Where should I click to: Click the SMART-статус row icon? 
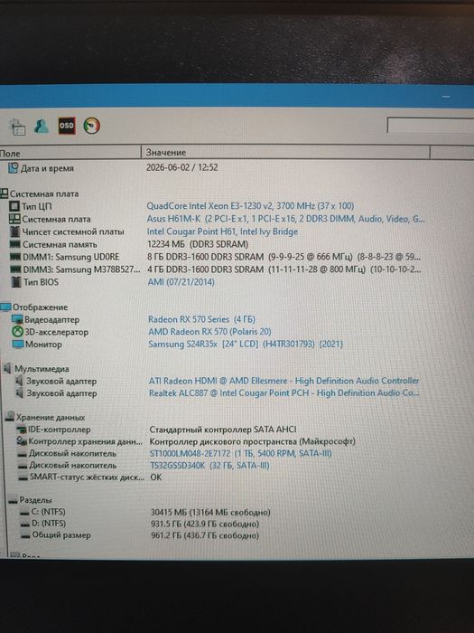tap(23, 477)
